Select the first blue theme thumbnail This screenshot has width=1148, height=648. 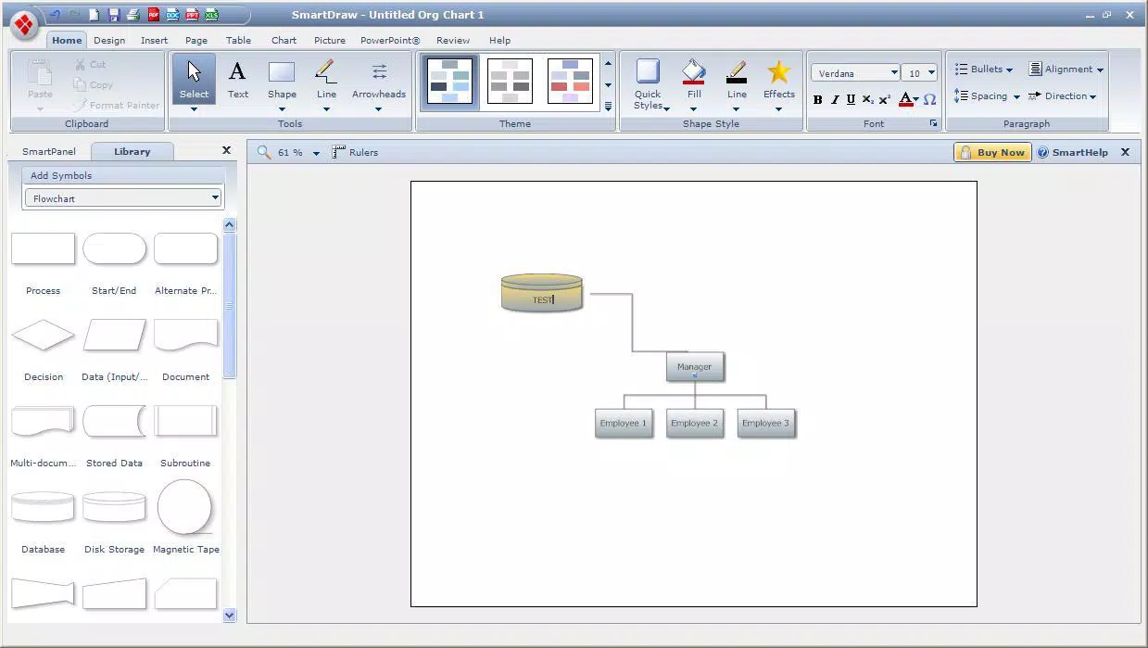[449, 81]
